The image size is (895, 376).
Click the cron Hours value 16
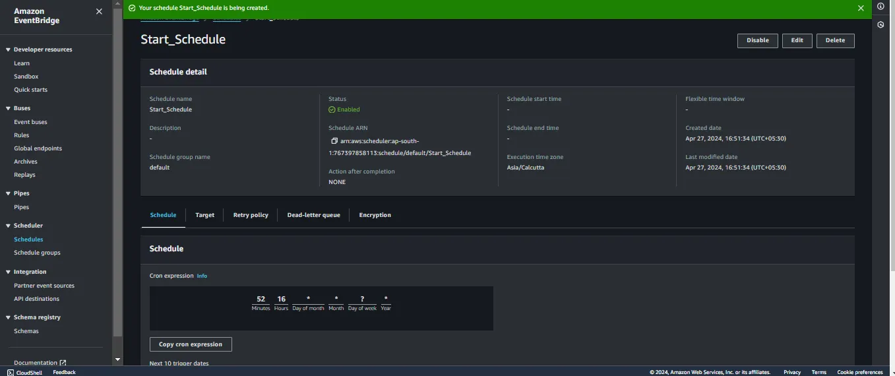pyautogui.click(x=281, y=299)
